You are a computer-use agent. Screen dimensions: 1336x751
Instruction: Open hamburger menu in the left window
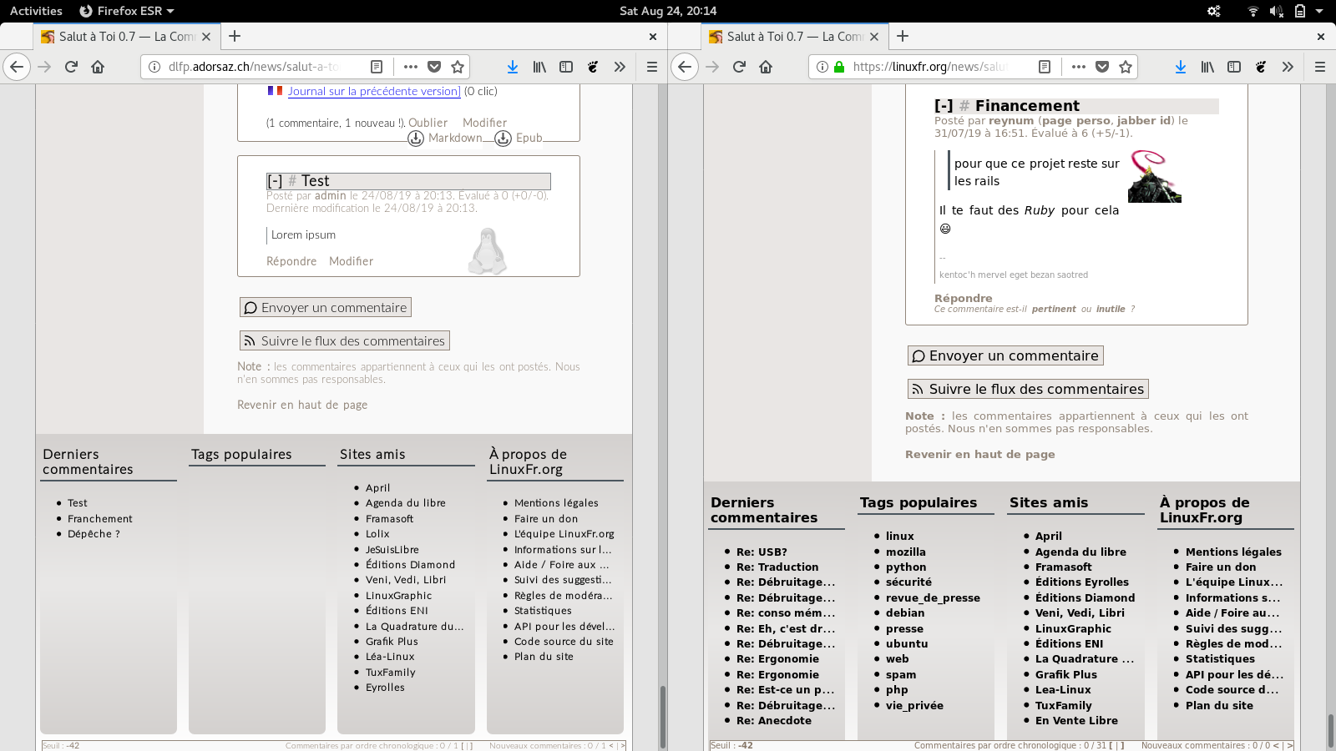[652, 67]
